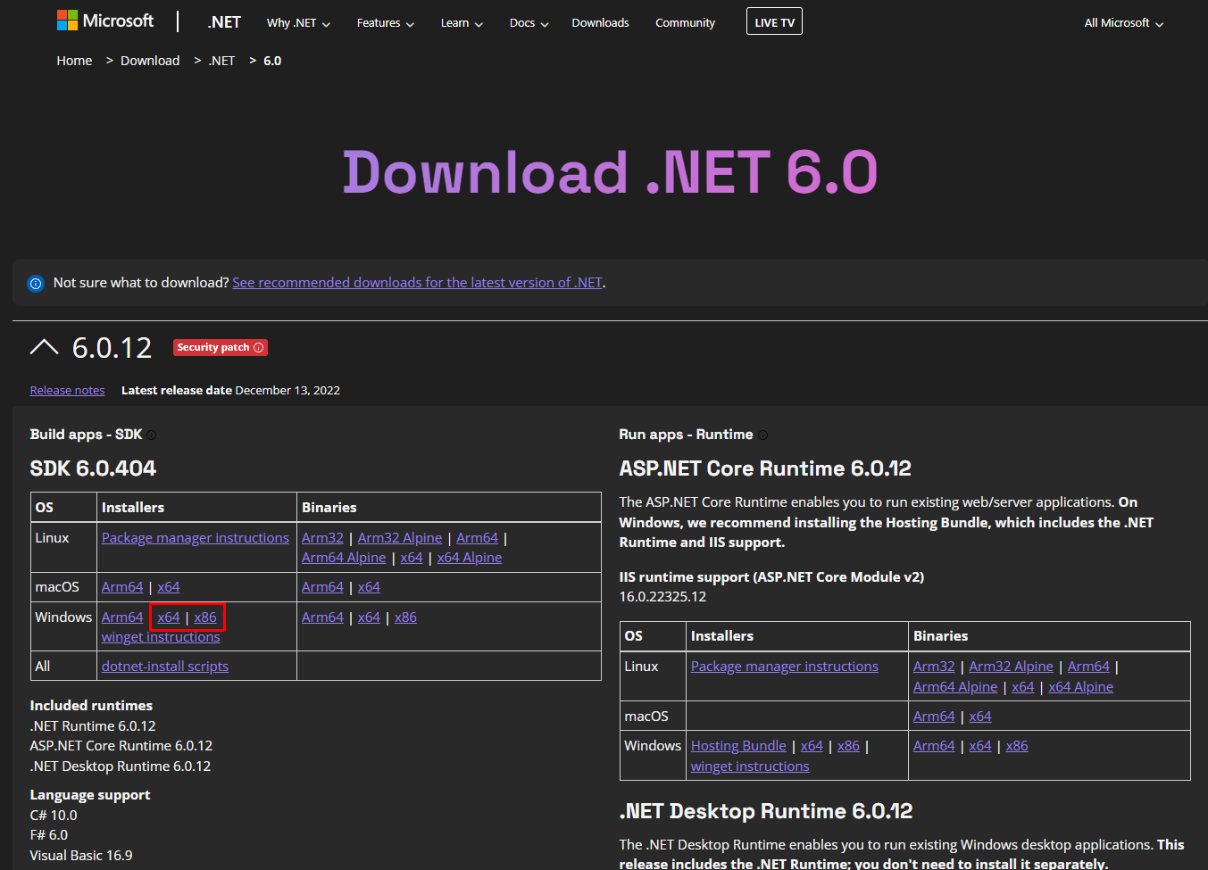Download the Windows Hosting Bundle installer

click(738, 746)
